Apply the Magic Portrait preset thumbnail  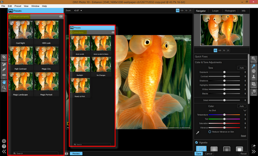click(46, 81)
